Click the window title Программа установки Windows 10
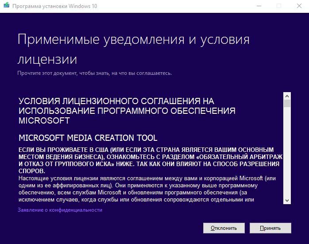 55,6
